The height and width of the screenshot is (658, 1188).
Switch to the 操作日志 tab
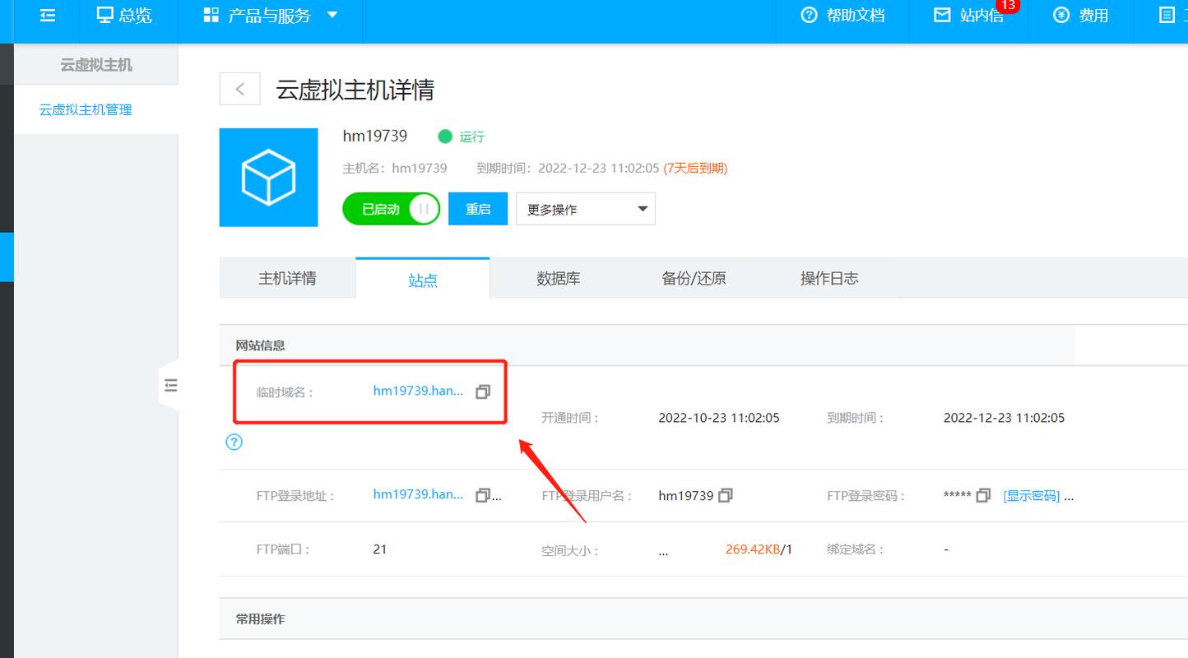coord(829,278)
